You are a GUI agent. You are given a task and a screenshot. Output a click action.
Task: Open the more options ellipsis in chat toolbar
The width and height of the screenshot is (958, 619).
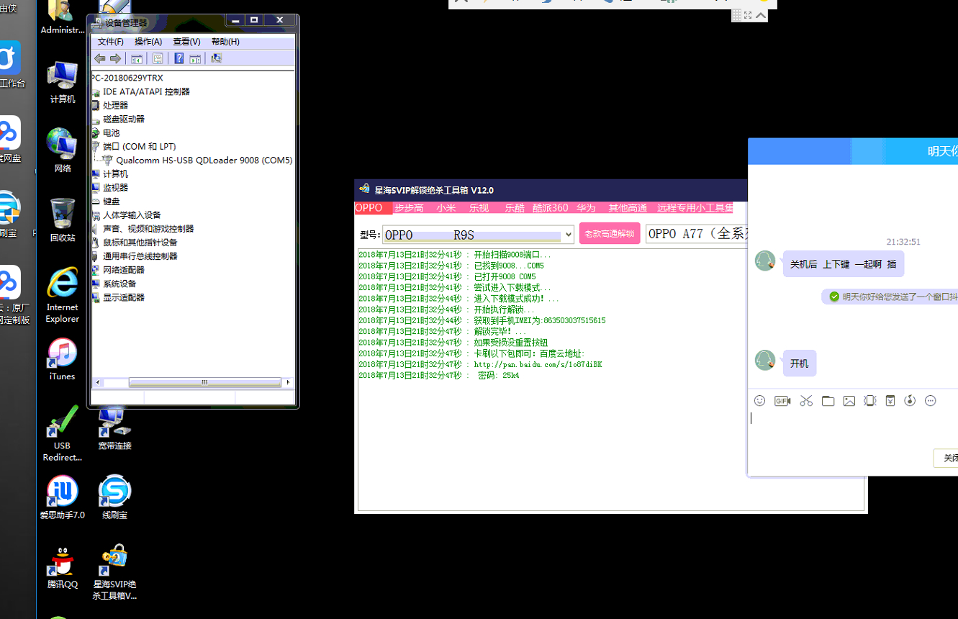931,401
